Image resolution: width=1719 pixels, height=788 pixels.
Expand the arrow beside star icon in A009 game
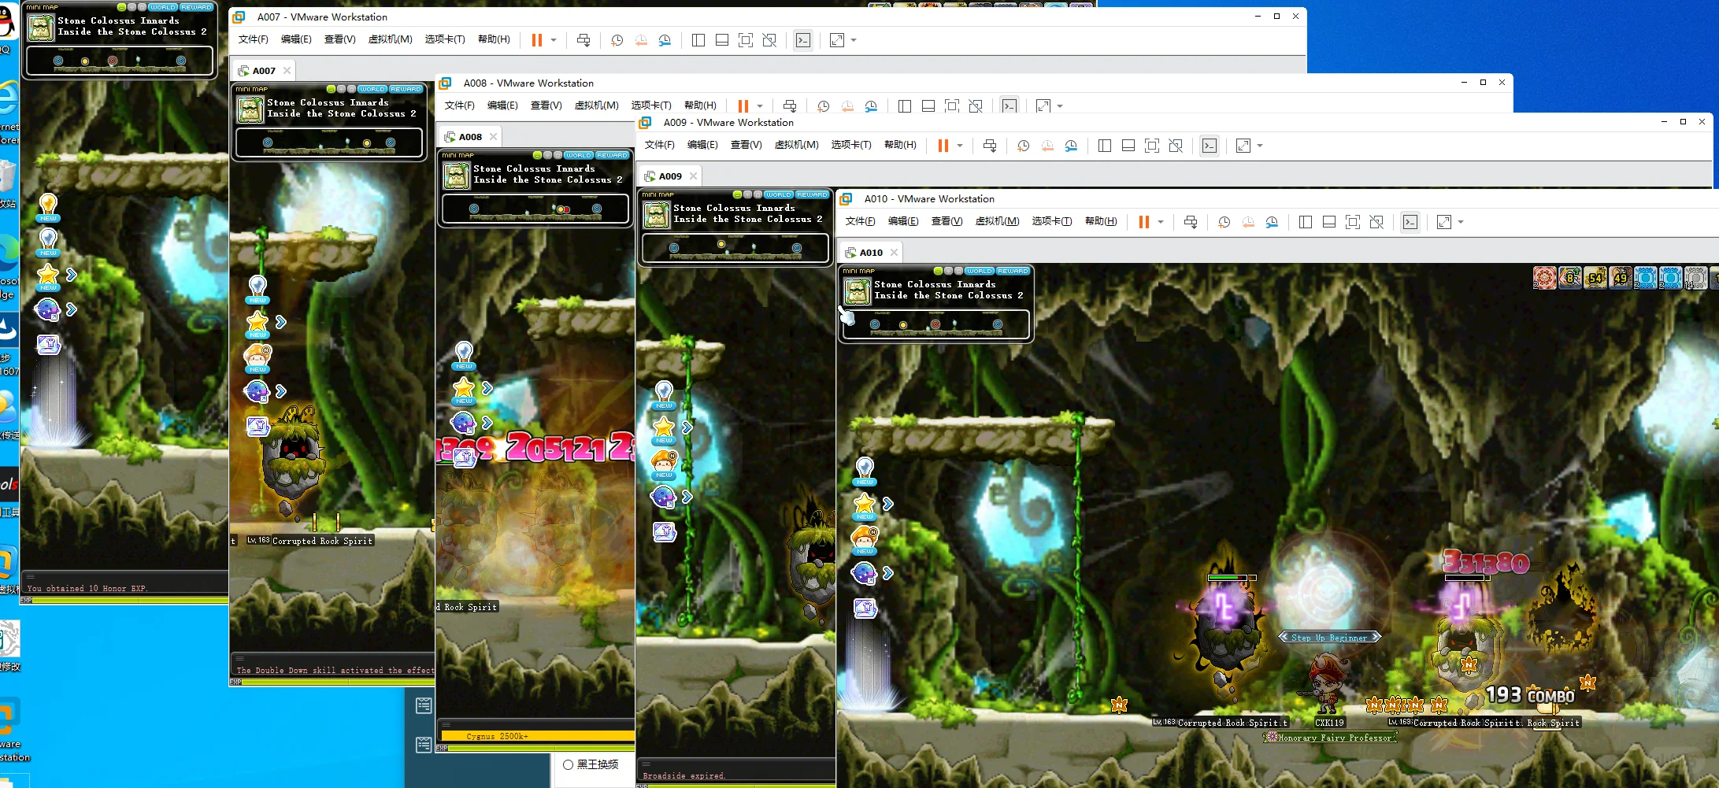[687, 427]
